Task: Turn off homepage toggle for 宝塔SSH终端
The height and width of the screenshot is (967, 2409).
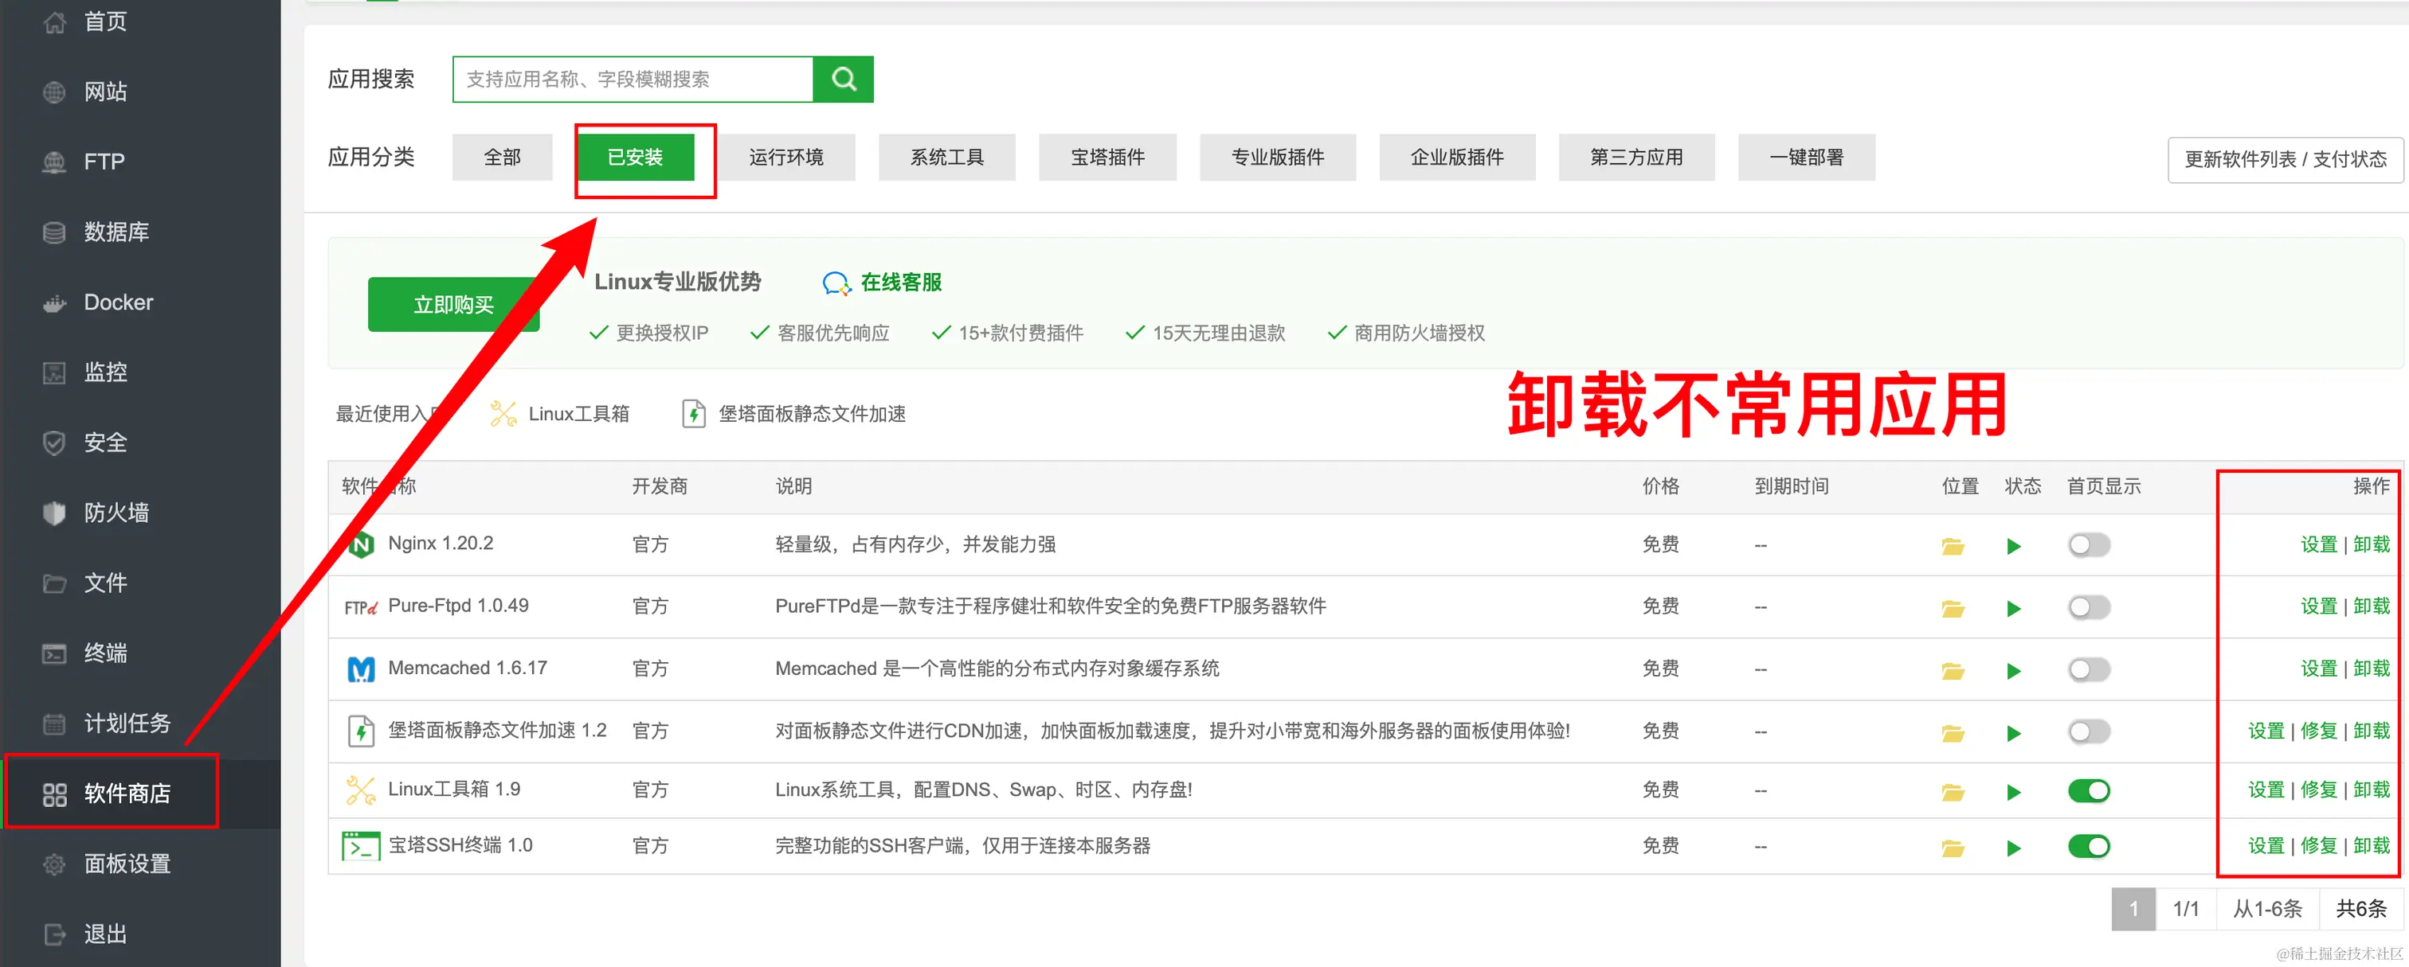Action: (2090, 845)
